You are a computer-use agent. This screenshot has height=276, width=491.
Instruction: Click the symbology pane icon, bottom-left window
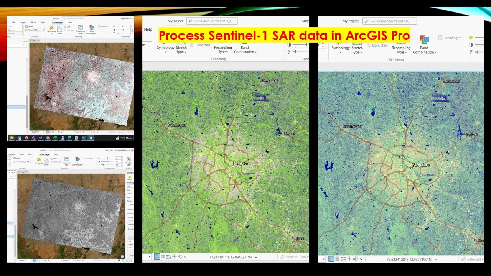coord(130,177)
